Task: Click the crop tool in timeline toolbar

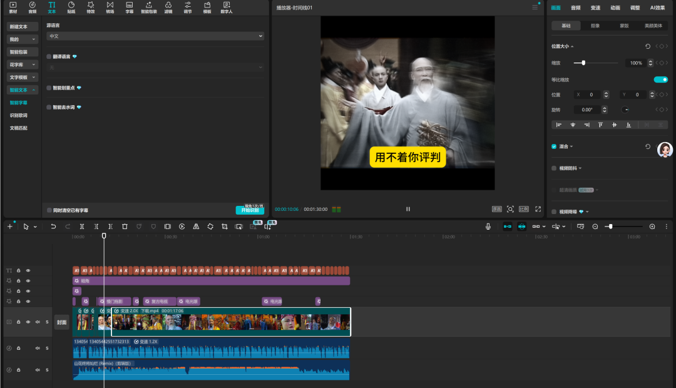Action: point(225,227)
